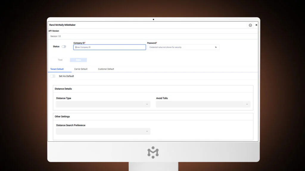Open the circled dropdown icon in the header
Screen dimensions: 305x171
(x=250, y=25)
